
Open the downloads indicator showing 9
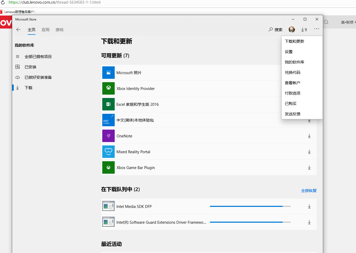point(304,30)
